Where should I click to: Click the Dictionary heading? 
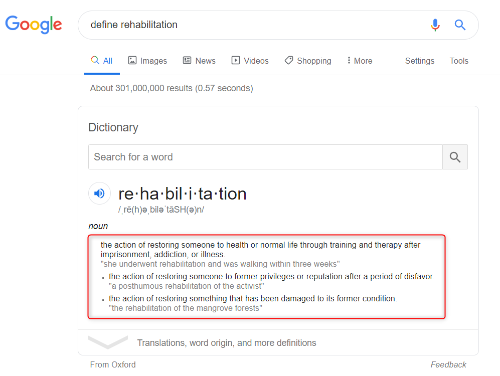pos(113,127)
